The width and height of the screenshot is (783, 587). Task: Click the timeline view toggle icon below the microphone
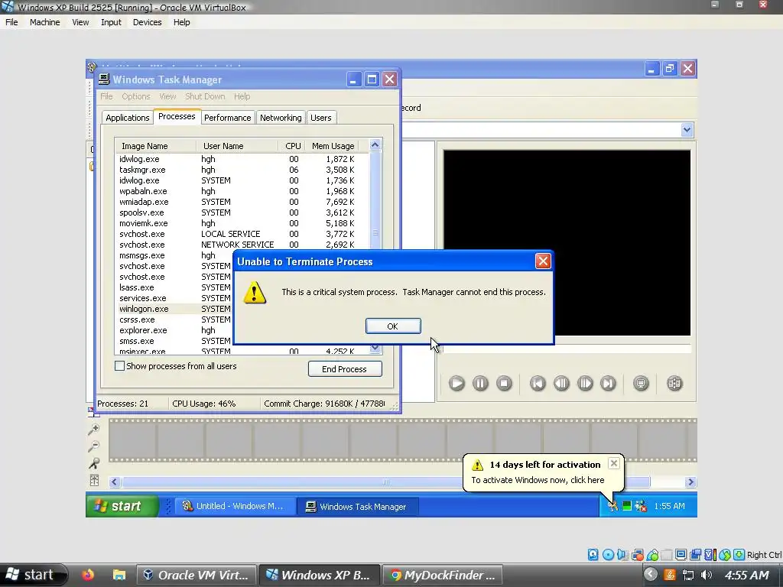coord(94,480)
